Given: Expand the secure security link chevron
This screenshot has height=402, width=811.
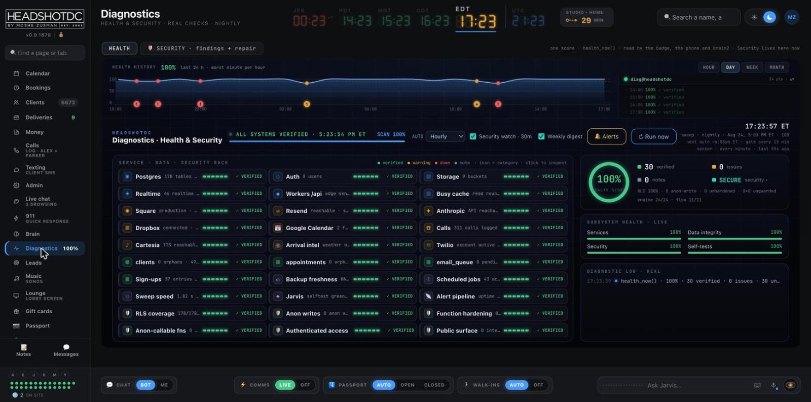Looking at the screenshot, I should click(x=766, y=180).
